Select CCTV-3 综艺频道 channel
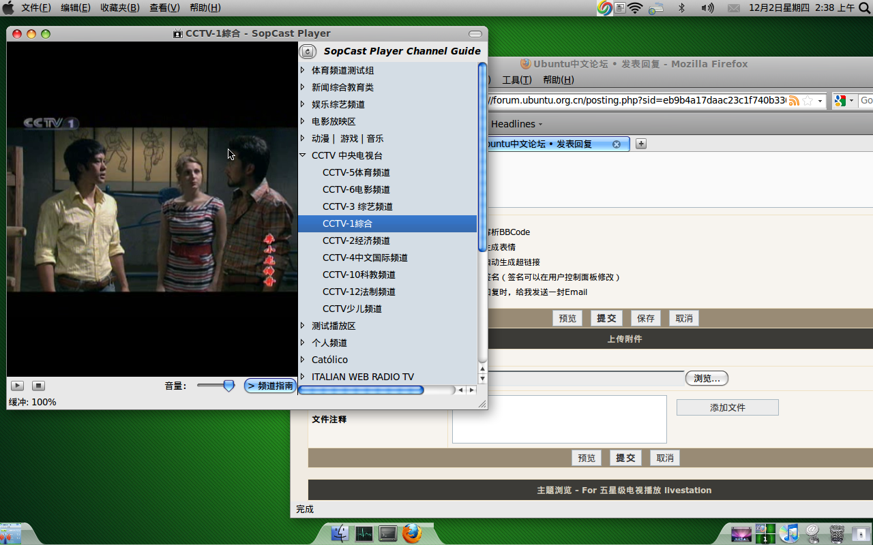Viewport: 873px width, 545px height. pyautogui.click(x=358, y=206)
